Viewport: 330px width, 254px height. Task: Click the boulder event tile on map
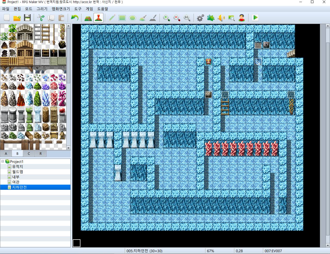[x=209, y=95]
